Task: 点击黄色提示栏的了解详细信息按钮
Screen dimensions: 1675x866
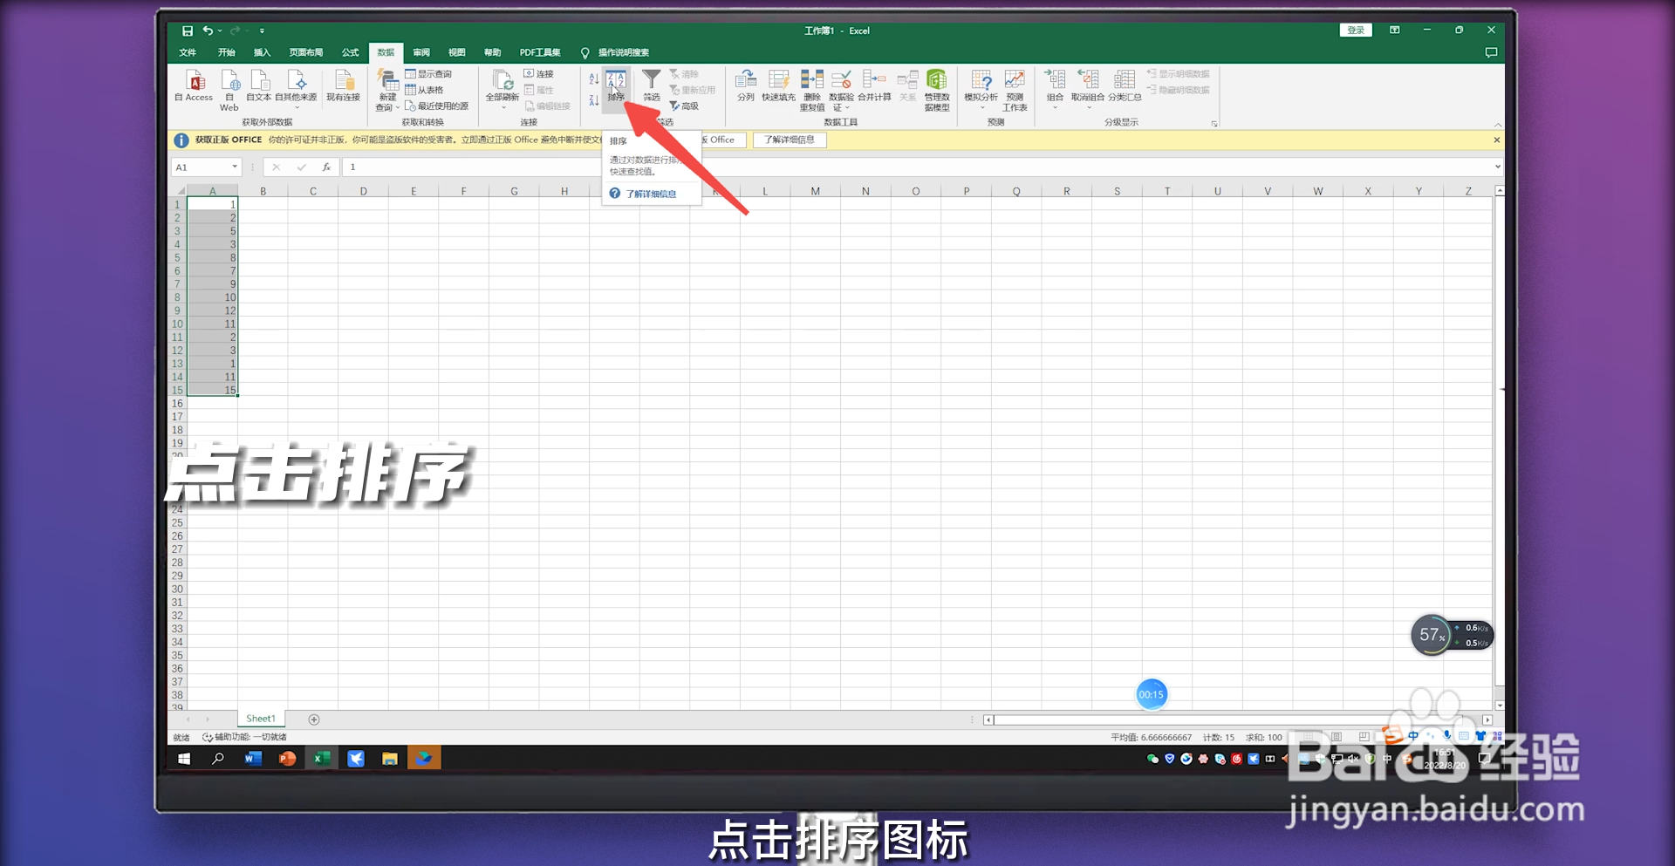Action: click(x=789, y=140)
